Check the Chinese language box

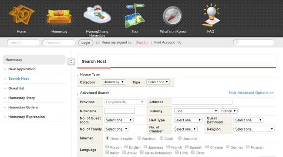coord(207,147)
